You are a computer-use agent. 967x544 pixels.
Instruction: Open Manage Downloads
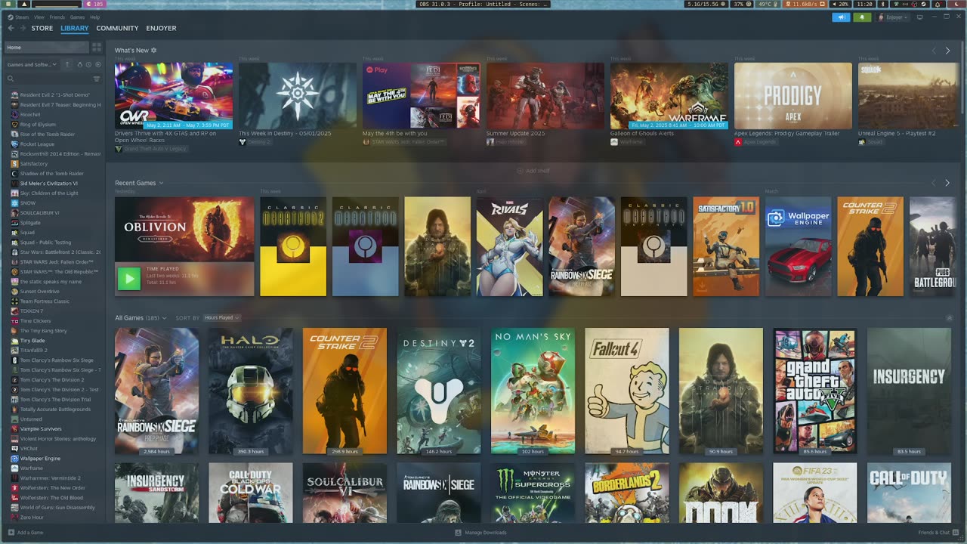(x=481, y=533)
